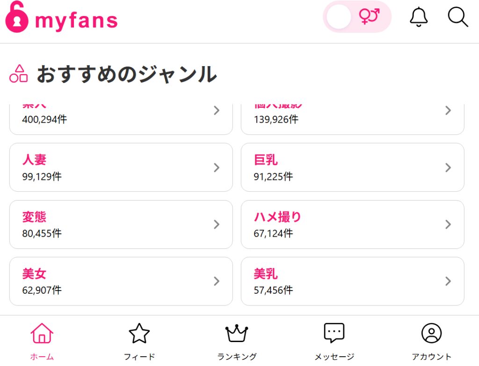Open the 美女 genre link

pos(121,281)
